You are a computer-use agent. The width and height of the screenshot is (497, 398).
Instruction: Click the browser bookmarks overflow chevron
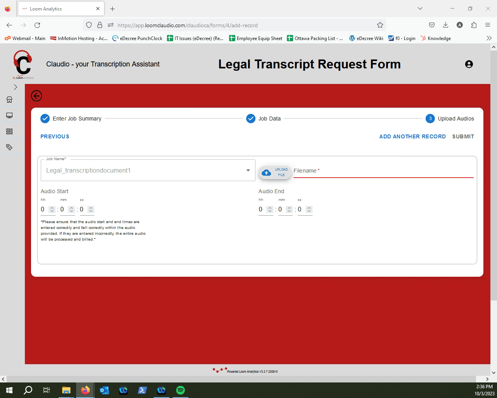[x=489, y=38]
